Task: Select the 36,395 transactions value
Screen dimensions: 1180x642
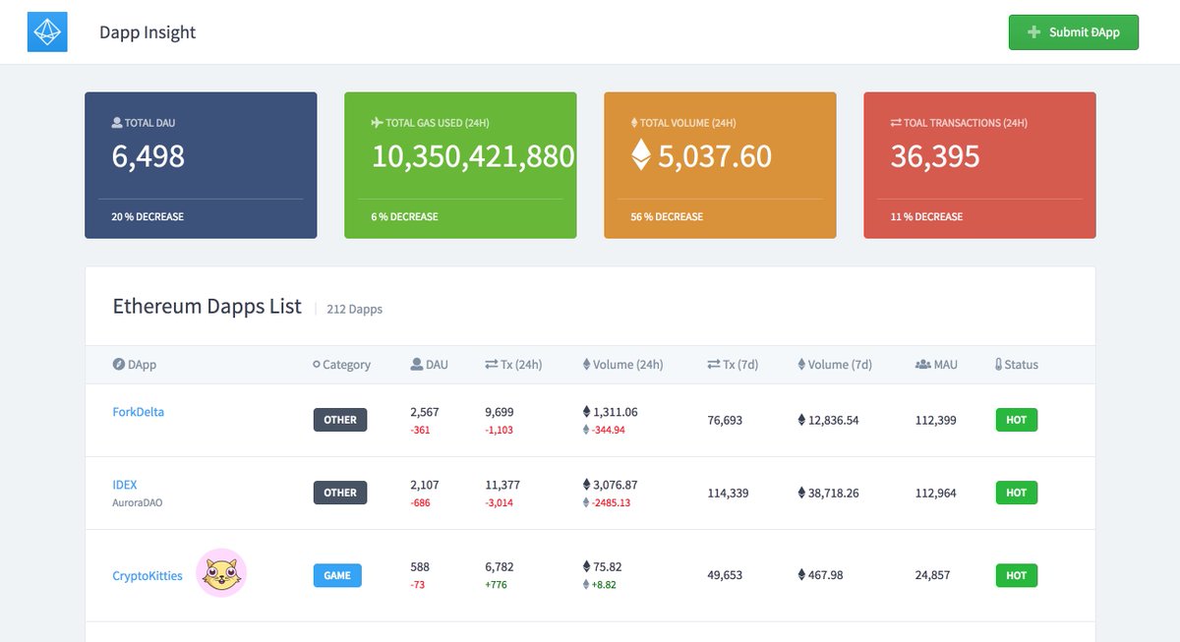Action: pos(935,155)
